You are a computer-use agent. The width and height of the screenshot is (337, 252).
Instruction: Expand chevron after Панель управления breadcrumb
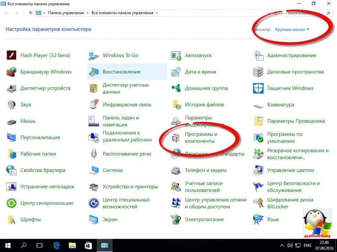pos(88,13)
